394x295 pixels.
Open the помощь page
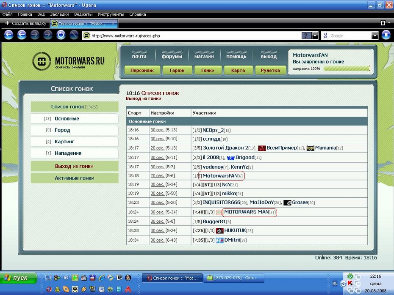pyautogui.click(x=236, y=56)
